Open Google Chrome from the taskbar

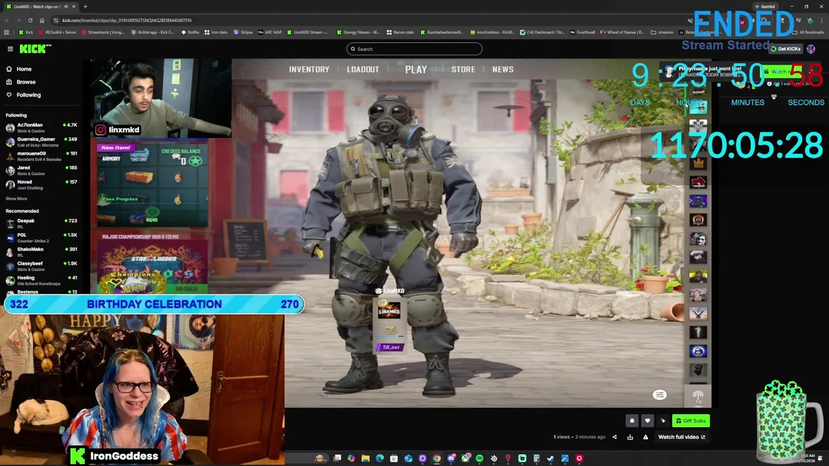(x=437, y=458)
